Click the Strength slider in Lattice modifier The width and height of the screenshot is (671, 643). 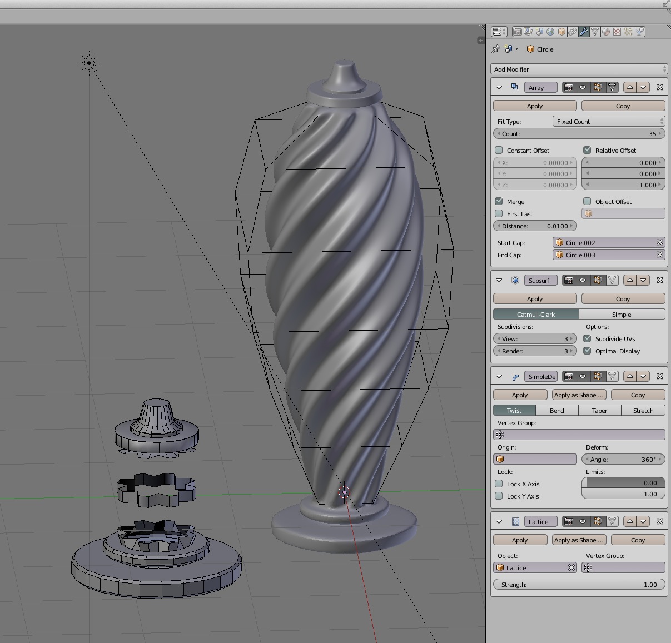[x=579, y=584]
